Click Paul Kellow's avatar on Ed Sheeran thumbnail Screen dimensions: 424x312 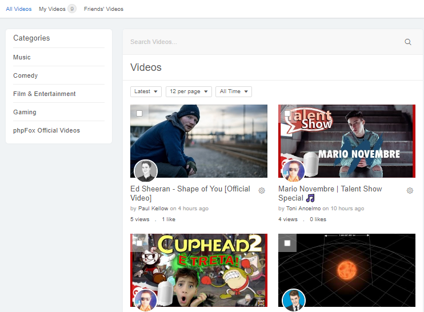(x=146, y=171)
